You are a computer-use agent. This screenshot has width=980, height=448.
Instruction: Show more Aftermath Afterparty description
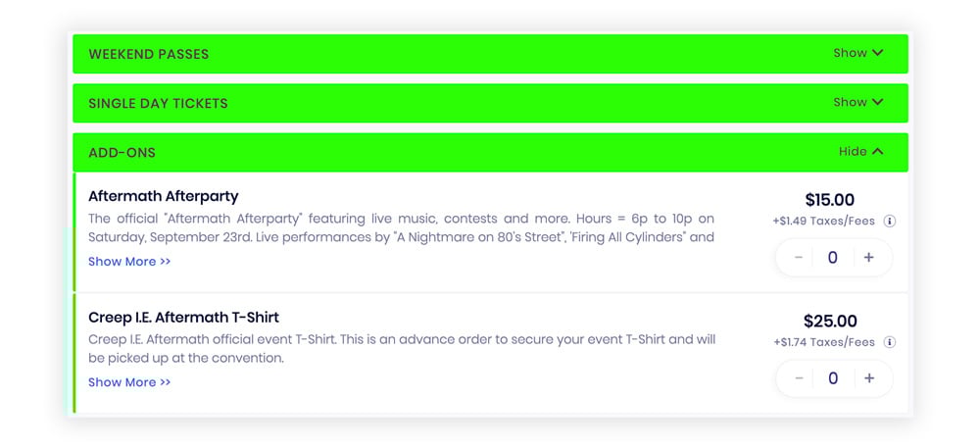point(129,262)
